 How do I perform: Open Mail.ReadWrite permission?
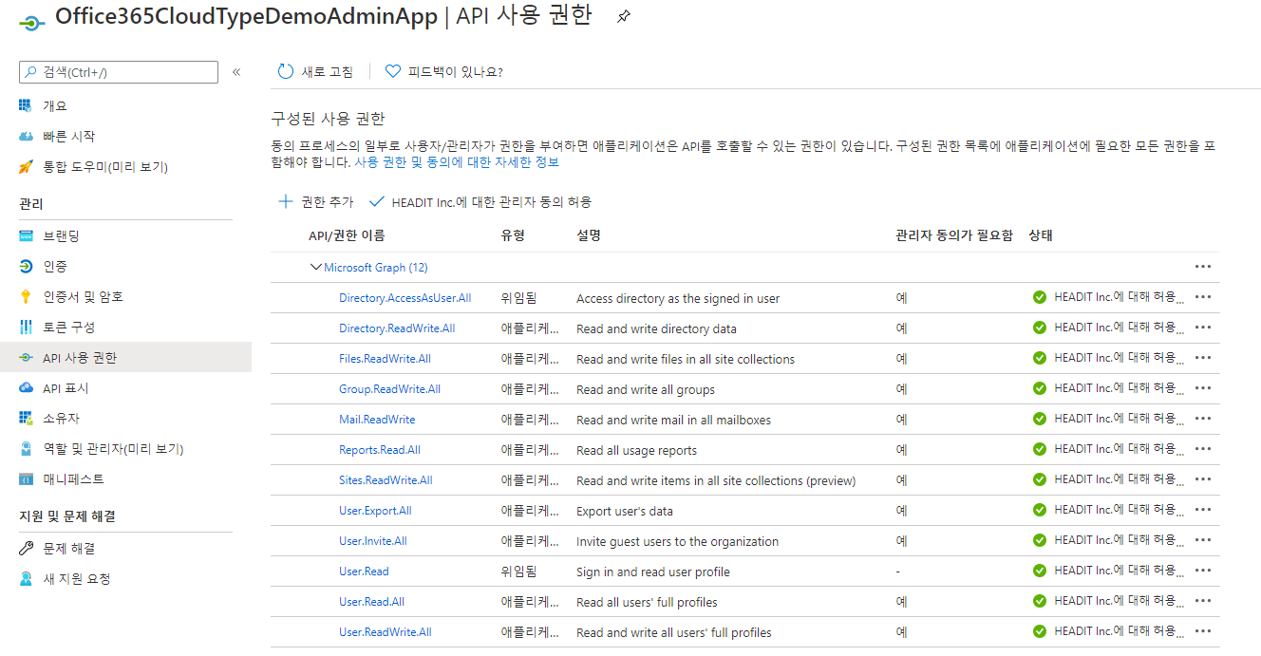pyautogui.click(x=377, y=420)
